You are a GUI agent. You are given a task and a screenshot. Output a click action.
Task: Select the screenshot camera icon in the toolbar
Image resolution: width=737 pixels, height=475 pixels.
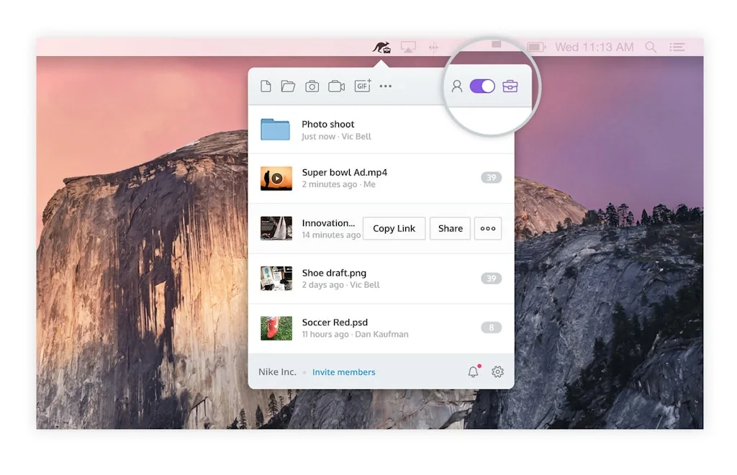click(312, 86)
